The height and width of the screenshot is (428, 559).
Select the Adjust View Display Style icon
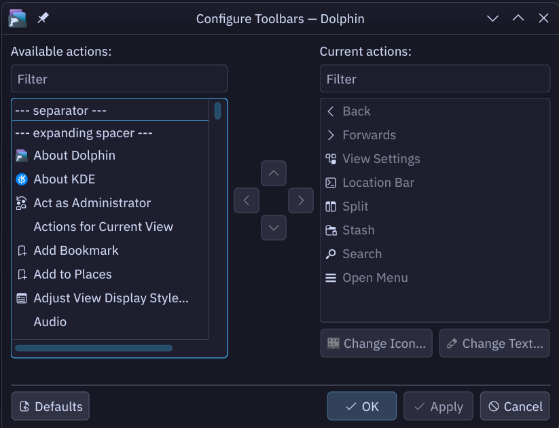tap(22, 298)
